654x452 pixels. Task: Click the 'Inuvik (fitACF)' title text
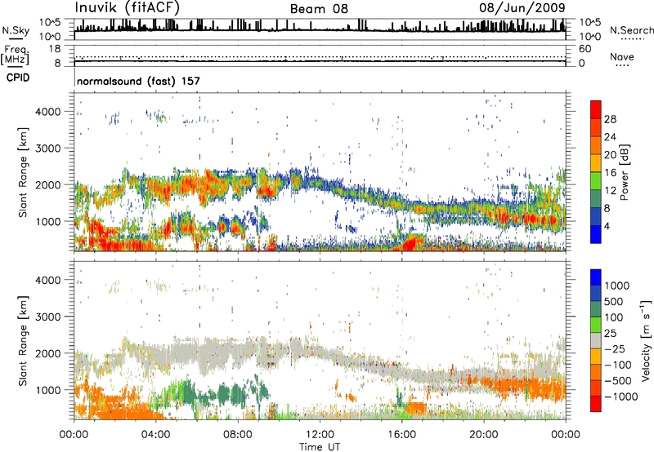coord(127,7)
